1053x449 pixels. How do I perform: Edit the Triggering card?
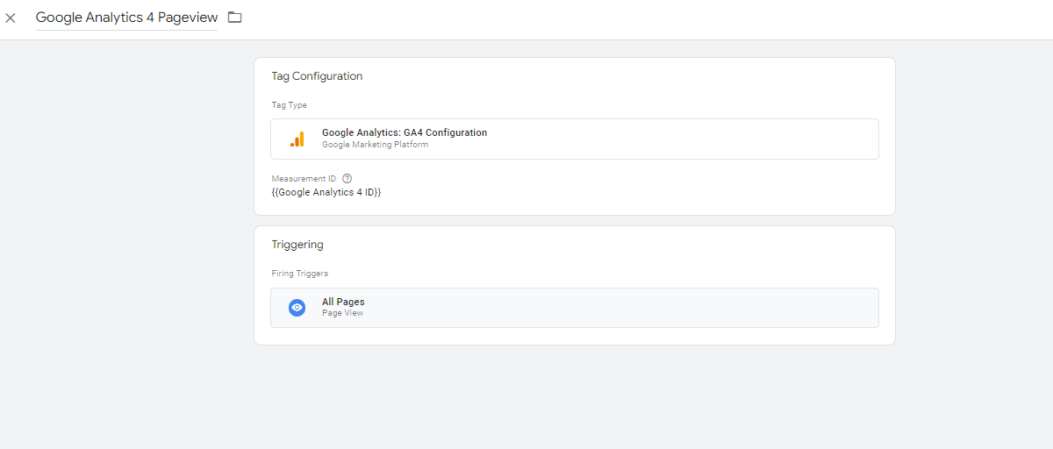(x=575, y=286)
